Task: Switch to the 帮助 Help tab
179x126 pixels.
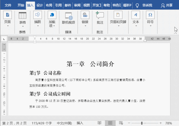Action: pos(107,5)
